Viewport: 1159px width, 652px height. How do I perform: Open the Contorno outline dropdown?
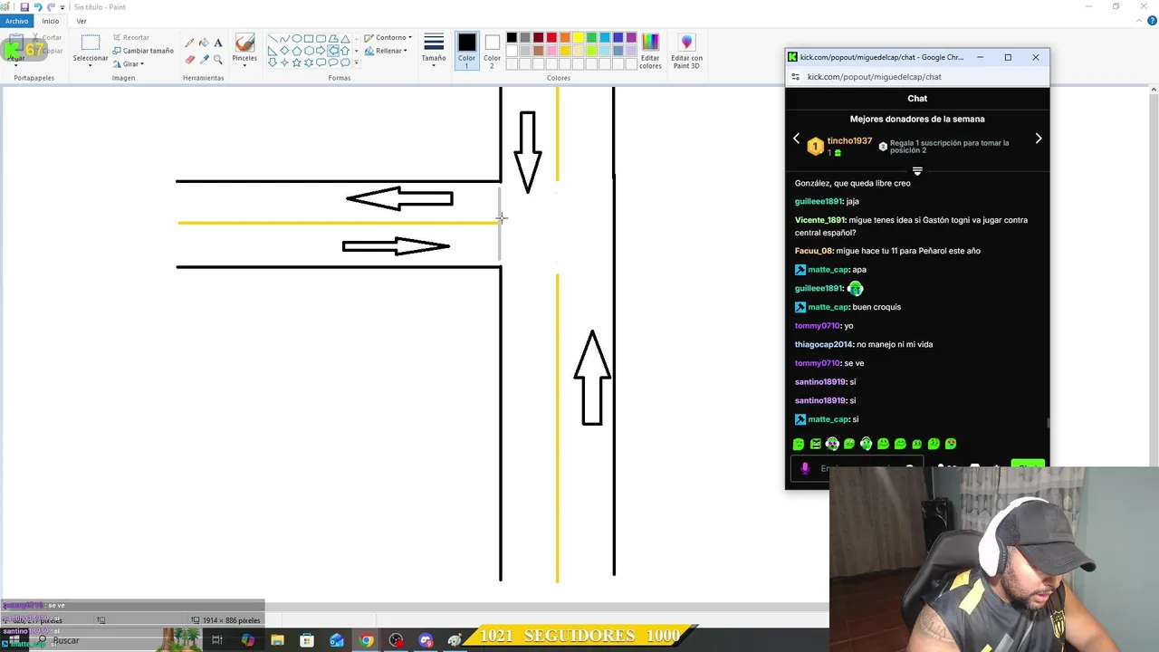pyautogui.click(x=388, y=38)
